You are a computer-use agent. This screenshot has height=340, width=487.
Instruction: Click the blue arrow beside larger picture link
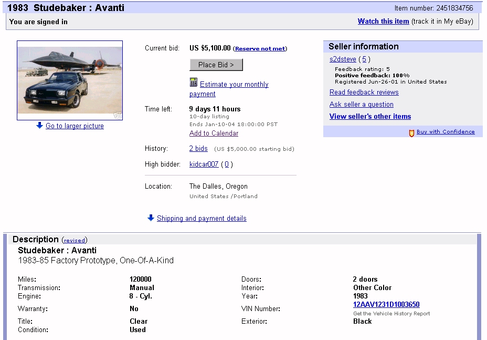click(x=39, y=126)
